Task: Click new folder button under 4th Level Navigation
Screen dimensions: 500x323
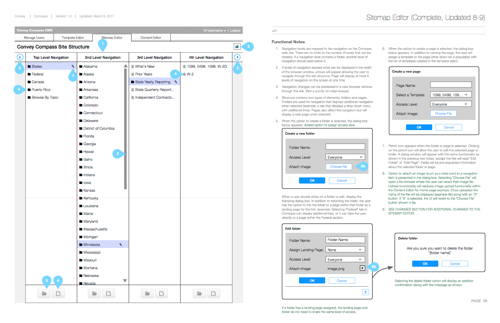Action: point(199,293)
